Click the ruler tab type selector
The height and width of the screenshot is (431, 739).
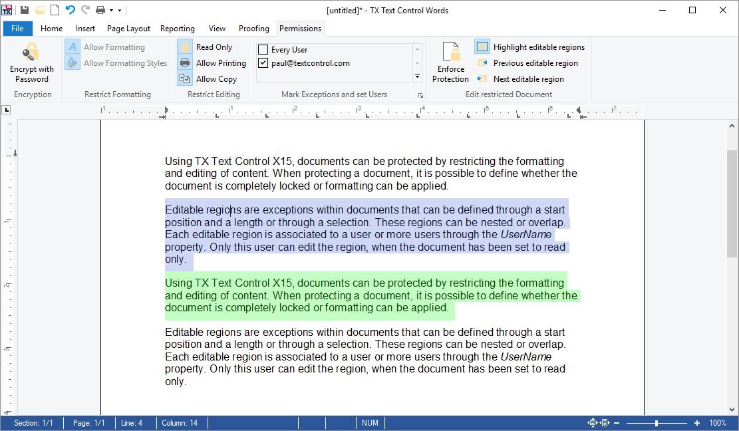(x=6, y=110)
